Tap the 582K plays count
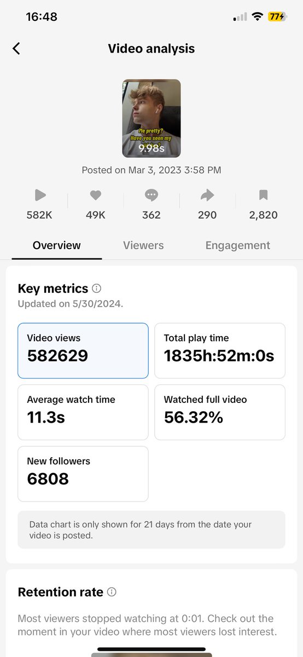 click(x=39, y=215)
